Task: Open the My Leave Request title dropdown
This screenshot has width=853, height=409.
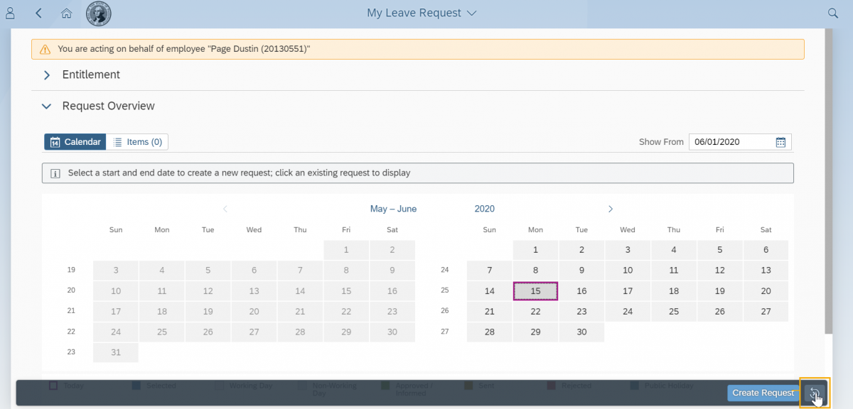Action: pyautogui.click(x=422, y=13)
